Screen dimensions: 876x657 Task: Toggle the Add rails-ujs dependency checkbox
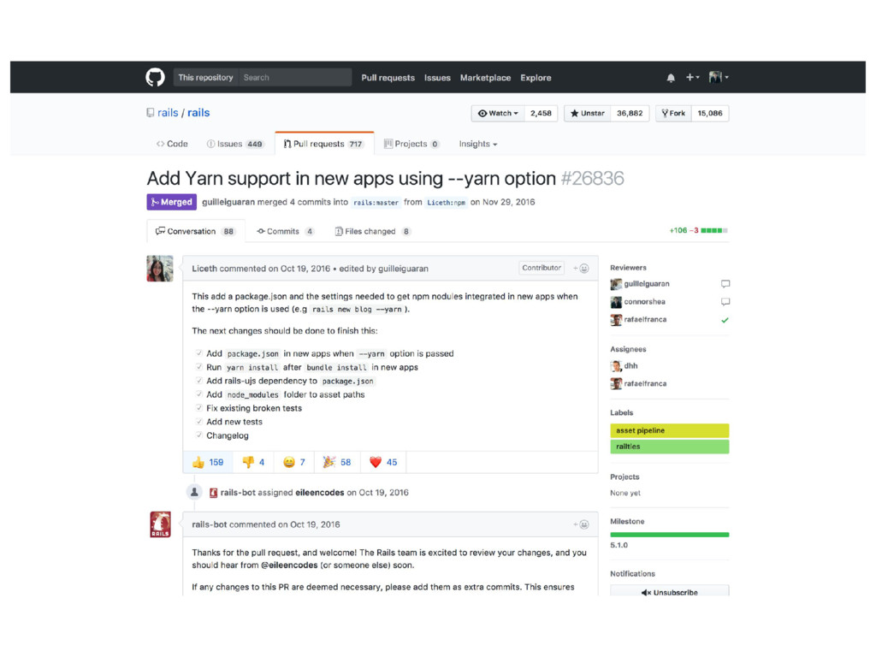198,381
